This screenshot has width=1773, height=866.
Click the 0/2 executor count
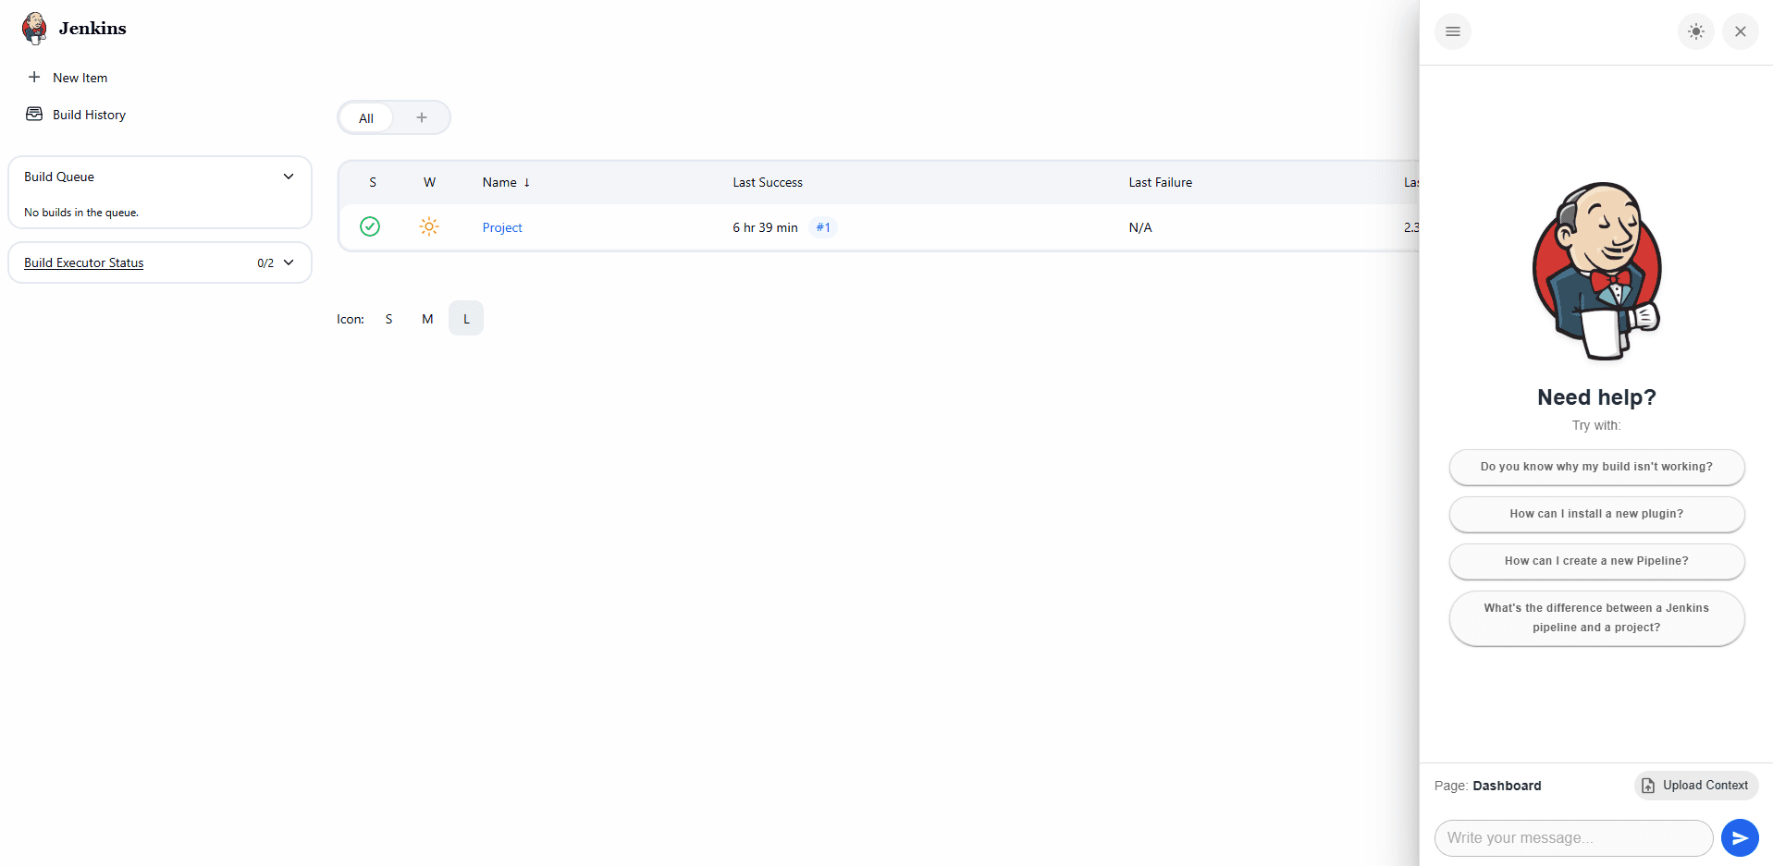pos(265,263)
